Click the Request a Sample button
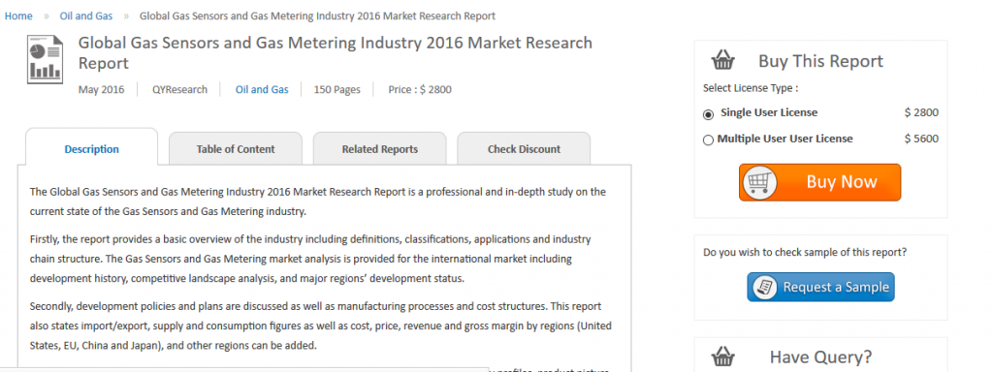Viewport: 993px width, 372px height. coord(820,287)
